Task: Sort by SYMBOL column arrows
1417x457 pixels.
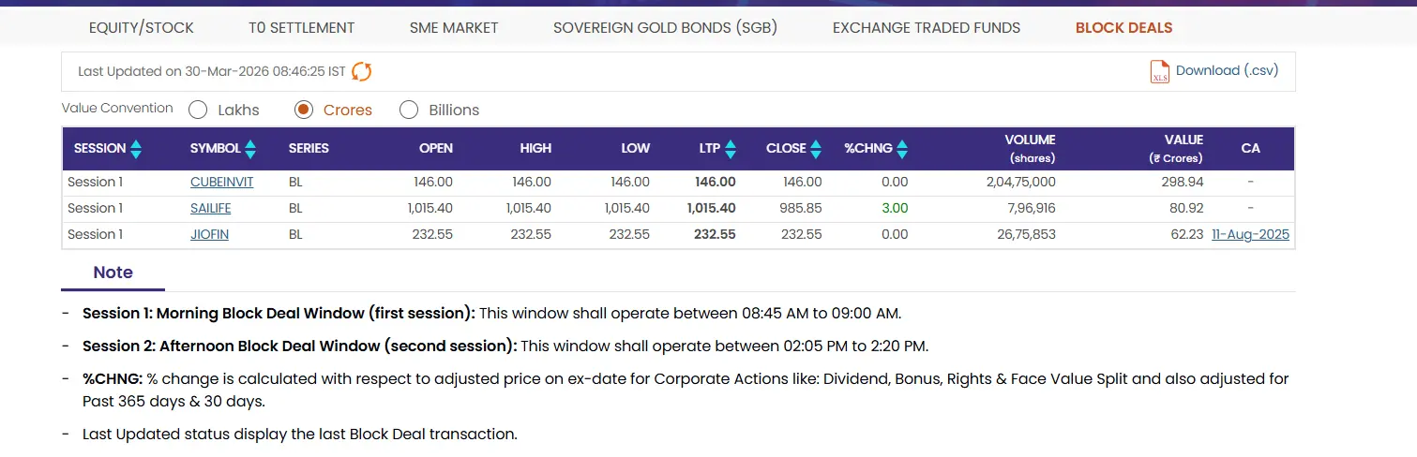Action: coord(250,148)
